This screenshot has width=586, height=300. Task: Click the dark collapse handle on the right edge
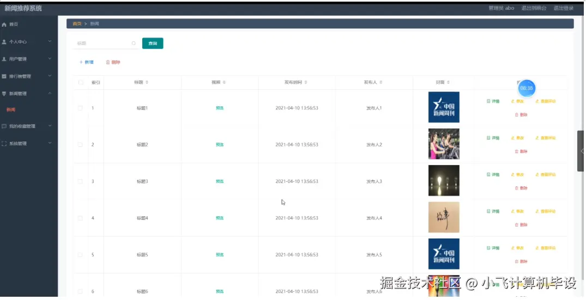pyautogui.click(x=581, y=151)
